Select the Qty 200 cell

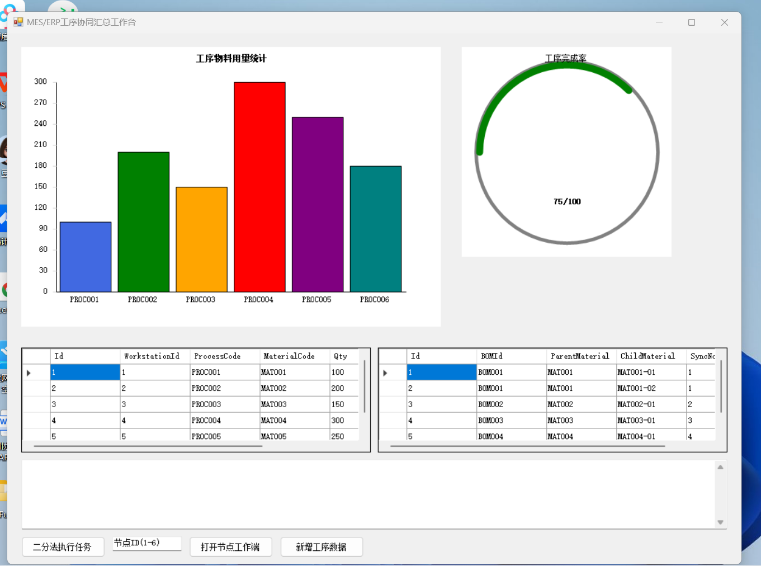point(344,388)
